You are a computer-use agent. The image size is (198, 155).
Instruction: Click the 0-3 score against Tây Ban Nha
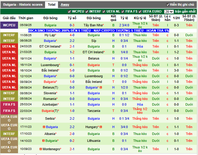(x=72, y=25)
